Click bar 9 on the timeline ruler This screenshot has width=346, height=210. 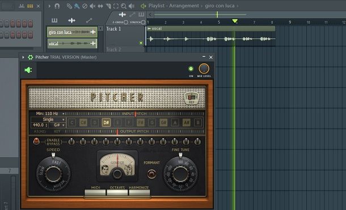pyautogui.click(x=290, y=22)
